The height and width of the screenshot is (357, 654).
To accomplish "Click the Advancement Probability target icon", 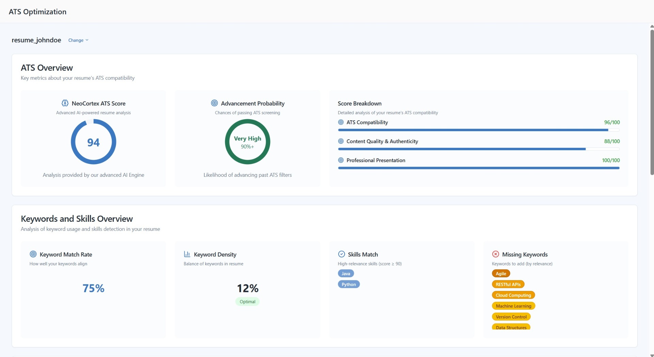I will (x=214, y=103).
